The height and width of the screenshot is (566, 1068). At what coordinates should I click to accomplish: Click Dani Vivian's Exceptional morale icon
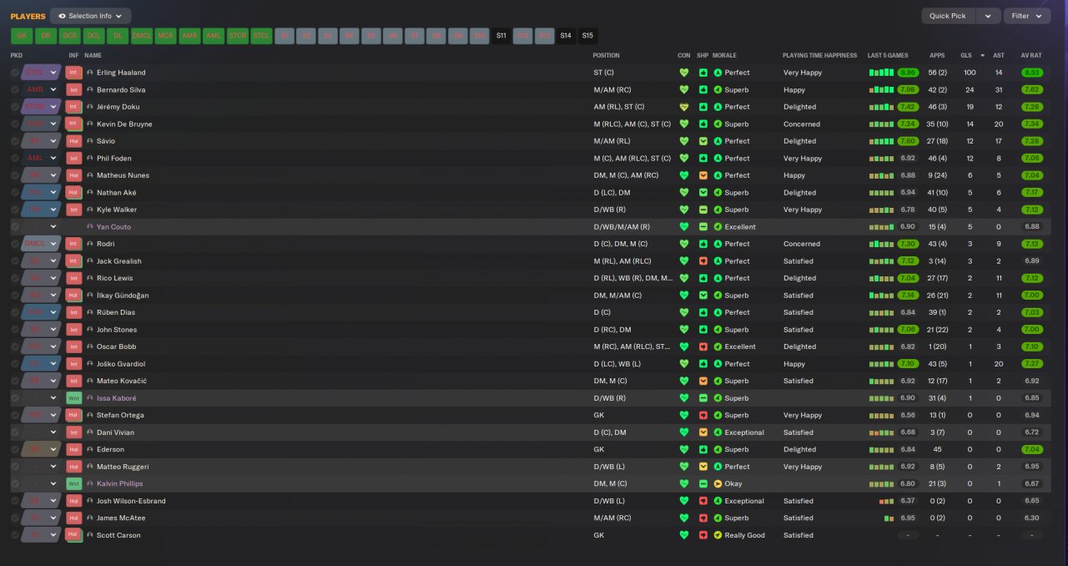click(718, 432)
